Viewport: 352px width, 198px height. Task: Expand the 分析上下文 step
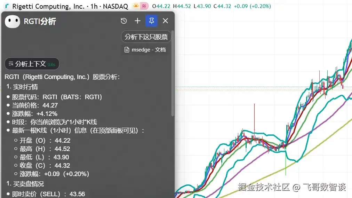coord(32,64)
